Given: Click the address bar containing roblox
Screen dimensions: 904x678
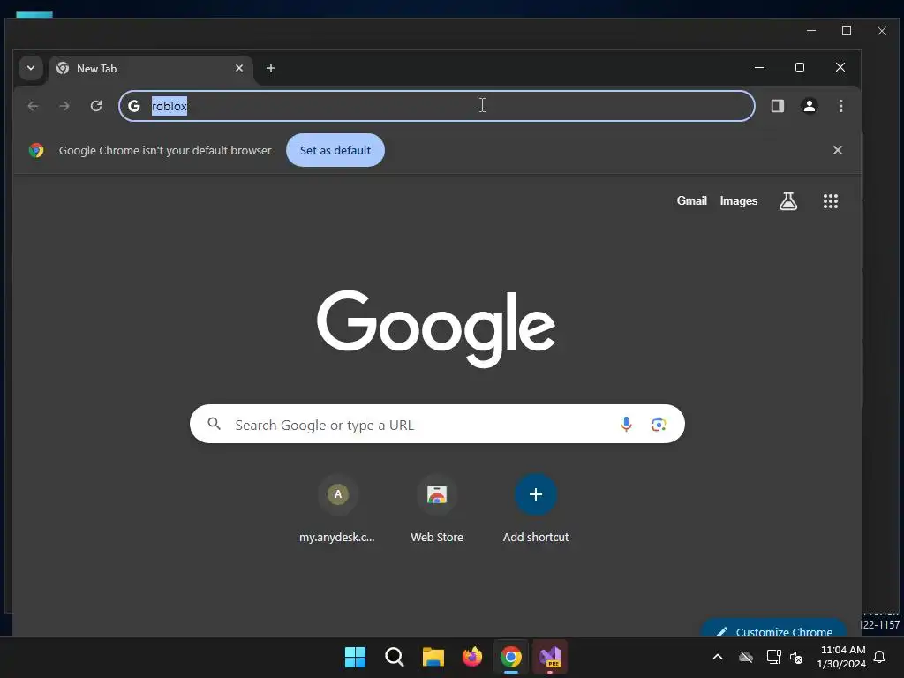Looking at the screenshot, I should pos(436,106).
